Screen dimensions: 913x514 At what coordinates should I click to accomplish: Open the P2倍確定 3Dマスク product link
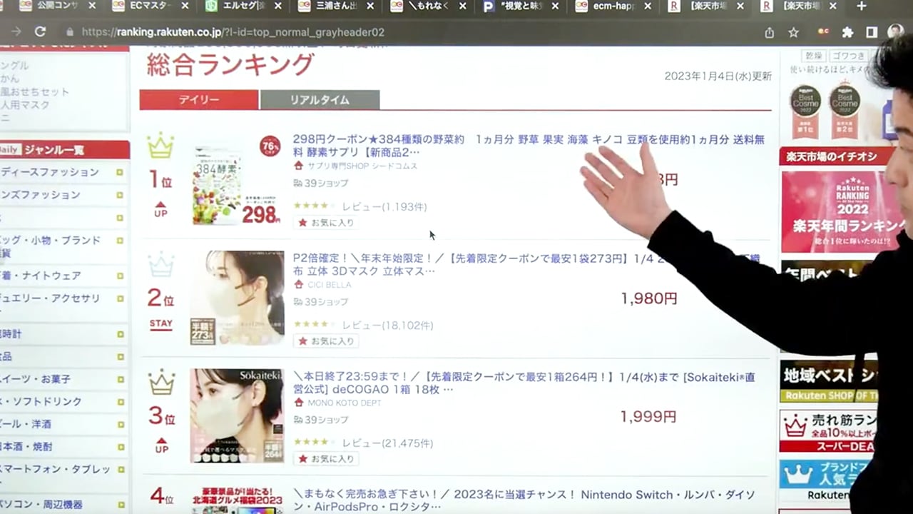(x=528, y=264)
